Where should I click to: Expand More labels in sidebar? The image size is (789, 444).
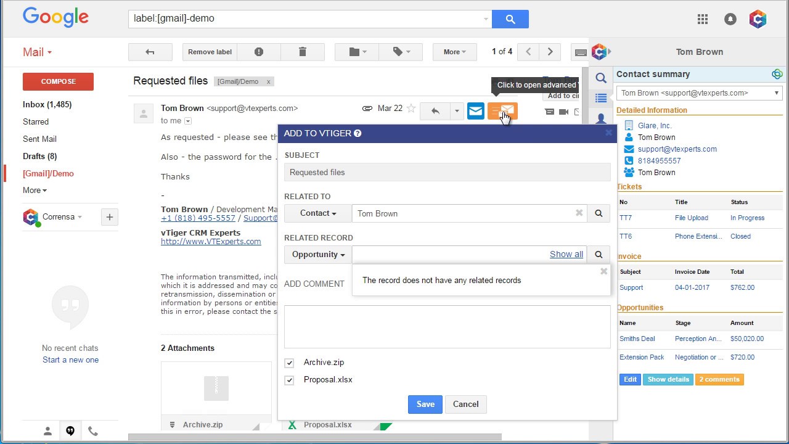point(35,190)
